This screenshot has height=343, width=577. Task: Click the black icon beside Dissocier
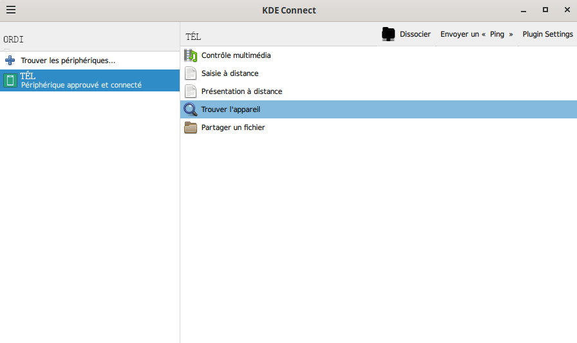[x=388, y=35]
